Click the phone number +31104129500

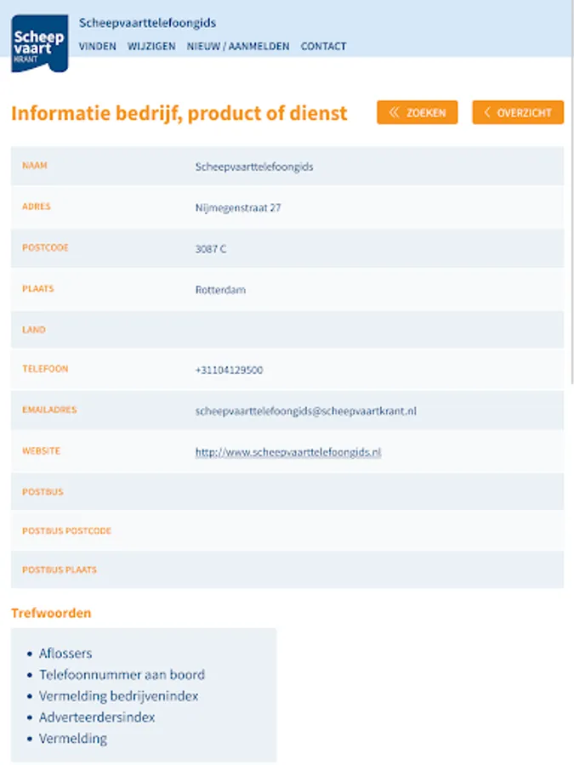tap(229, 371)
